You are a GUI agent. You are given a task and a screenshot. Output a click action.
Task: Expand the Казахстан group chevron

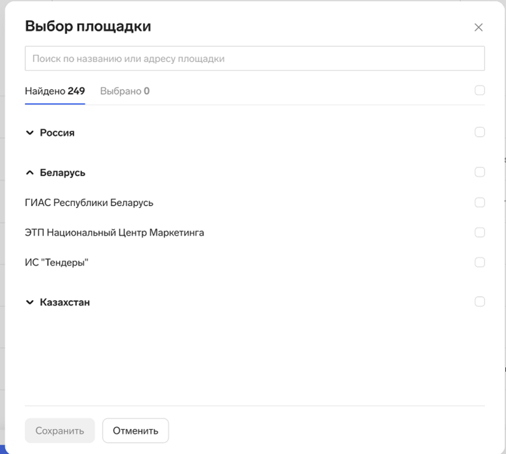pyautogui.click(x=30, y=302)
